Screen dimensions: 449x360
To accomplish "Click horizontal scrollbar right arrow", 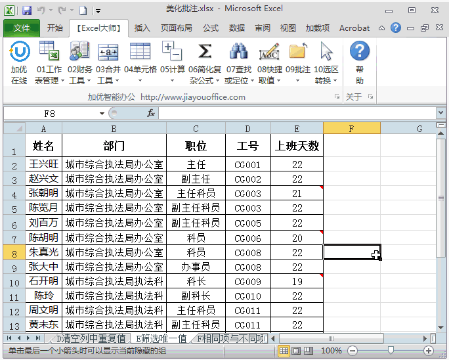I will (425, 339).
